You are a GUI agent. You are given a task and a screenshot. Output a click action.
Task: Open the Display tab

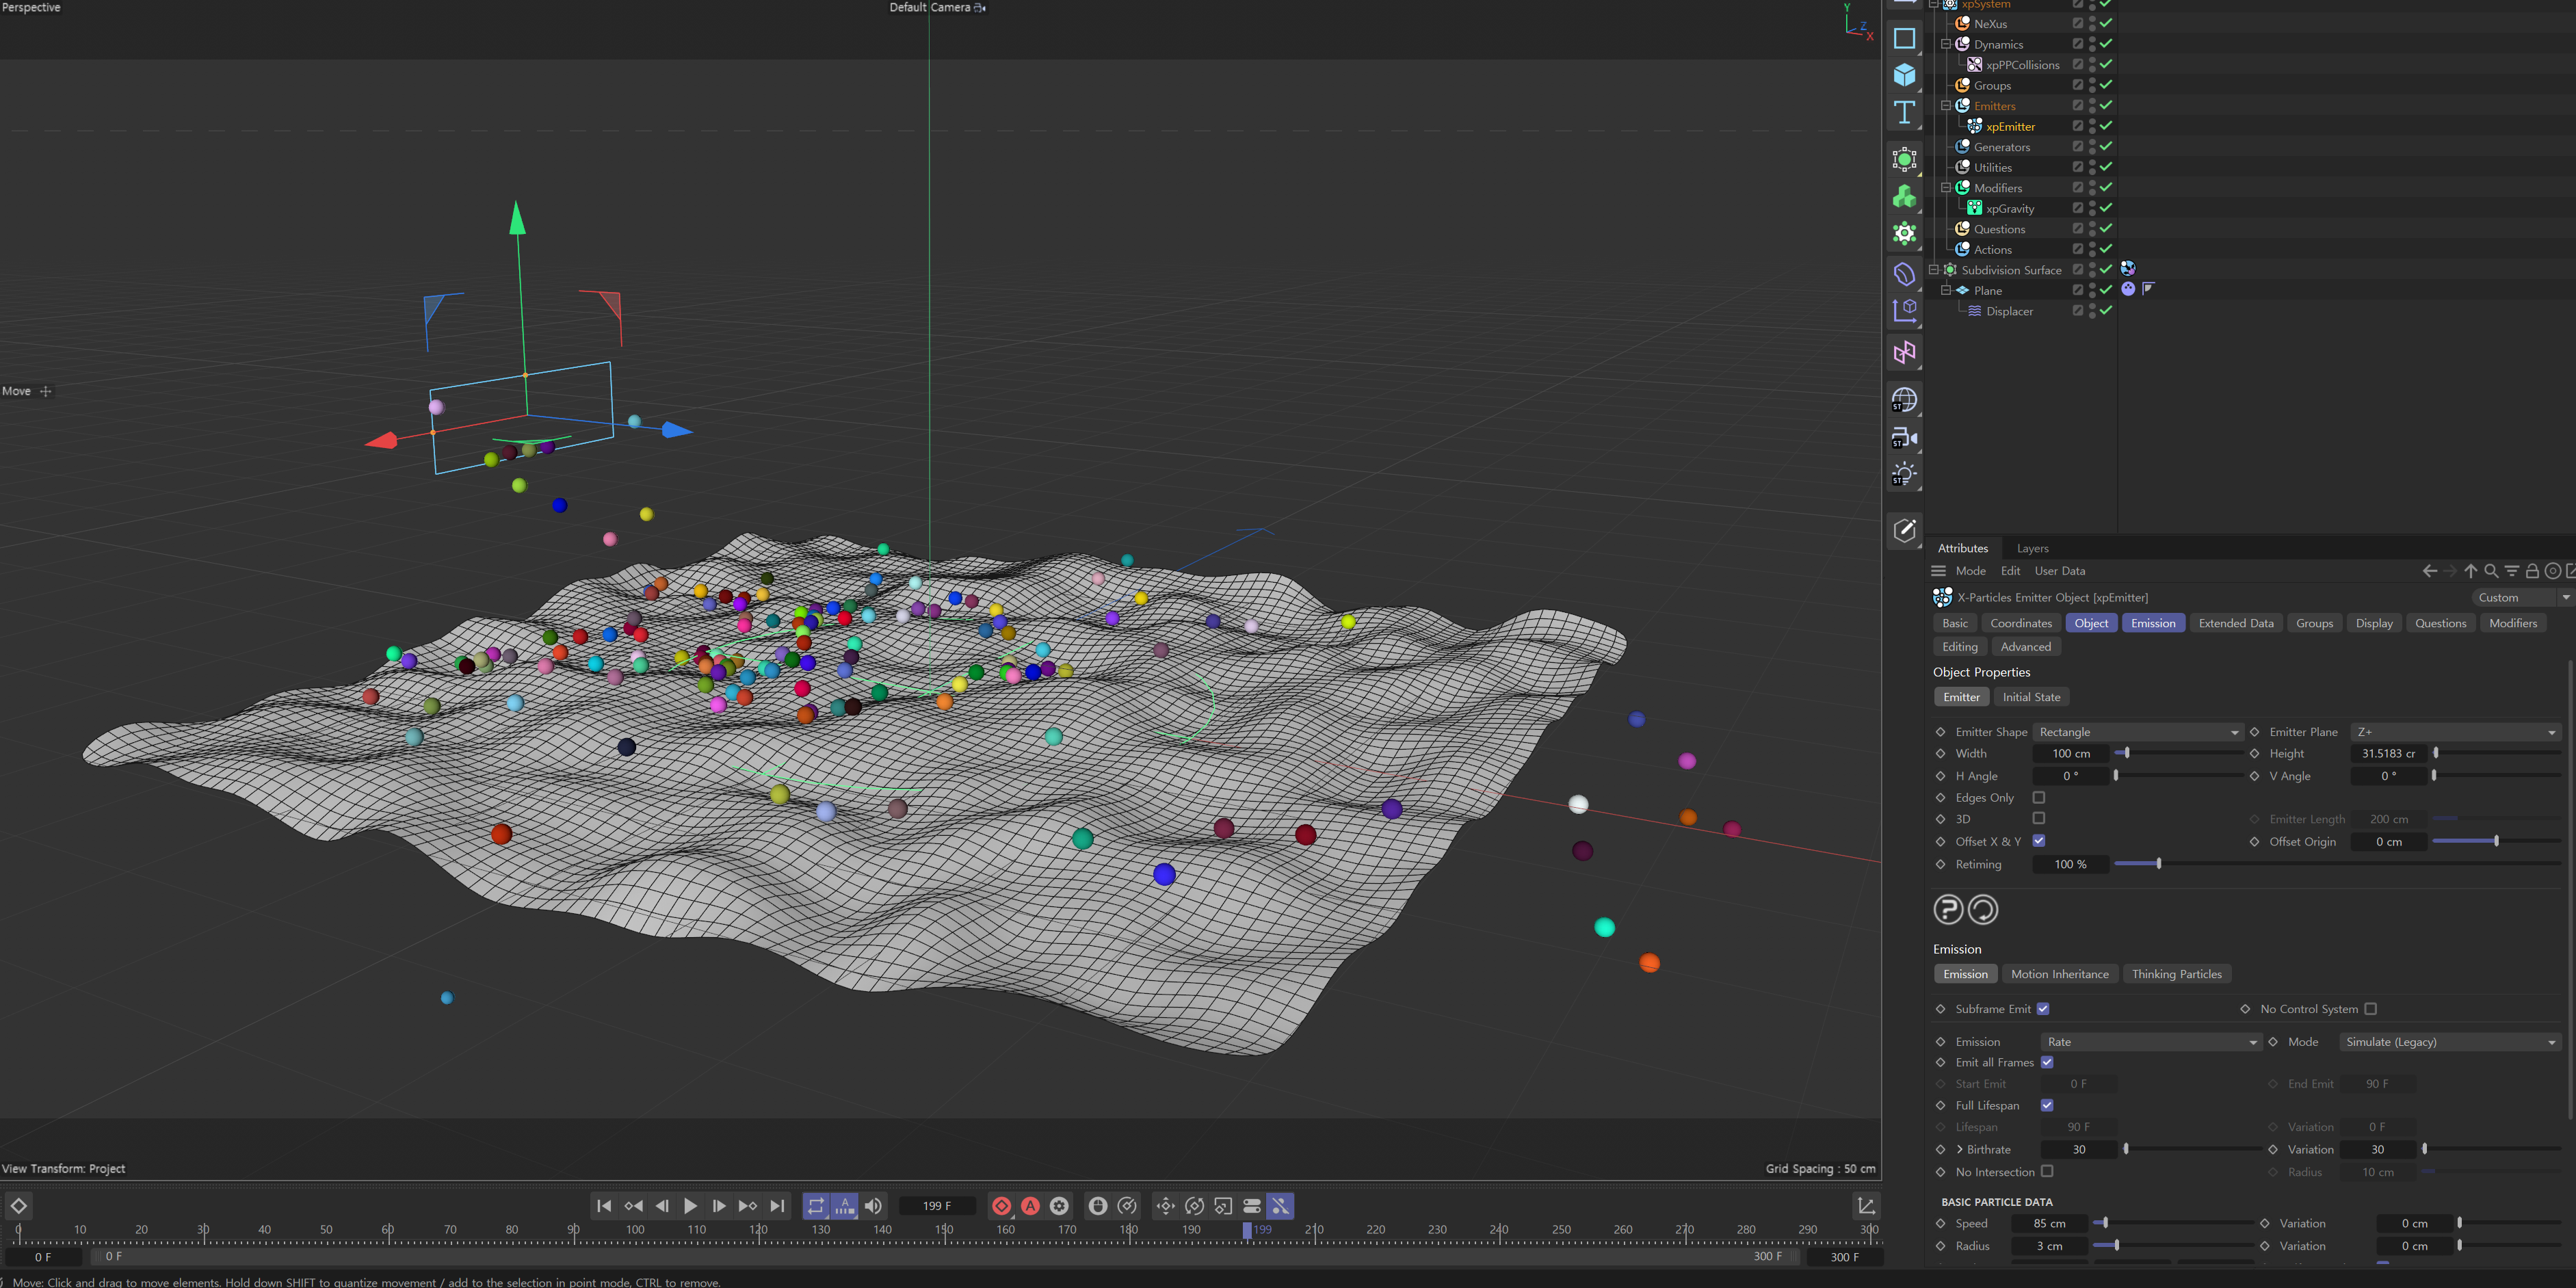point(2373,623)
